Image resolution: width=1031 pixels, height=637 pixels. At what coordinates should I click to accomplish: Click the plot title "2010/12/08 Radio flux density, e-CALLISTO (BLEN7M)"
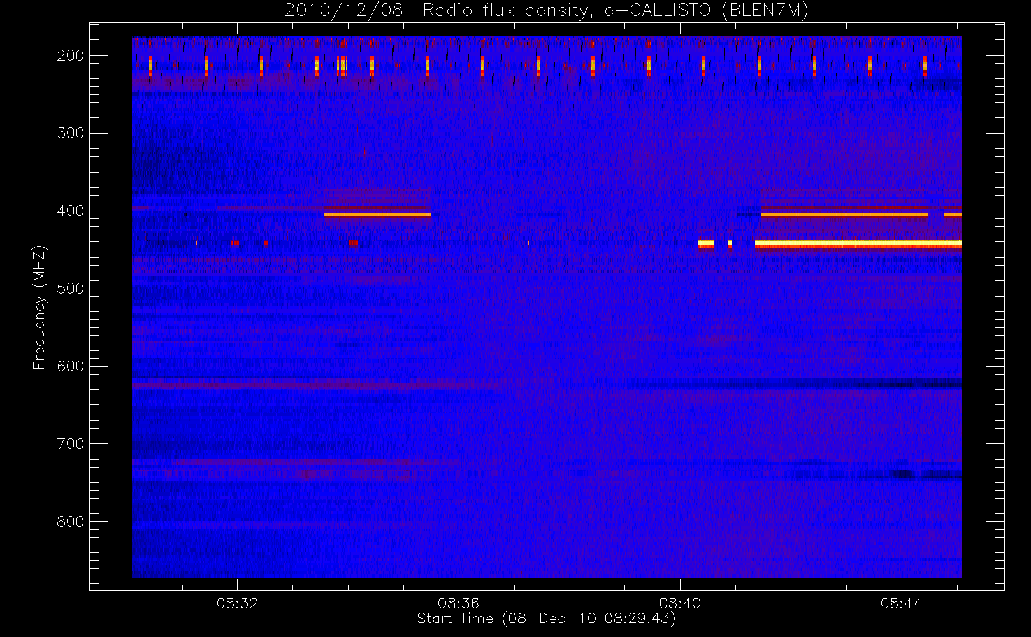pos(547,11)
